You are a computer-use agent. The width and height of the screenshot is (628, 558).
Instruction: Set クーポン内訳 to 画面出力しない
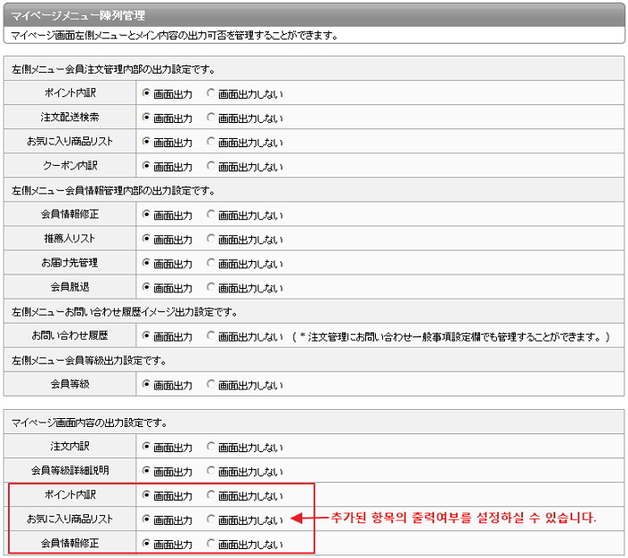(212, 166)
